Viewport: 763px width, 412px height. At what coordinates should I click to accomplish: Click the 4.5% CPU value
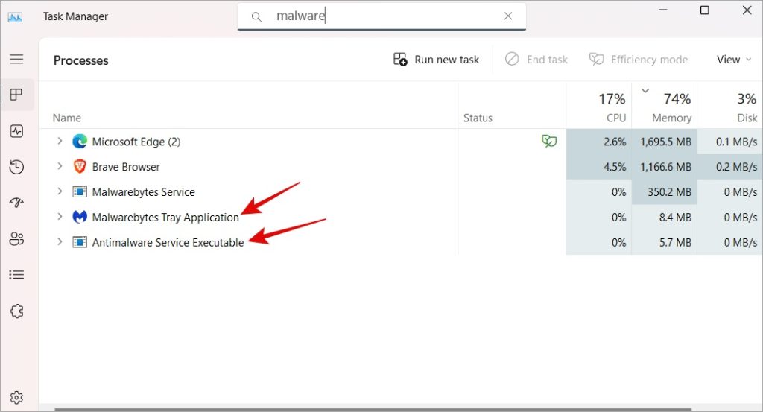[x=615, y=167]
